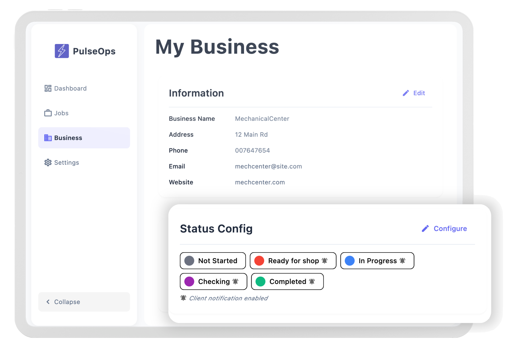Screen dimensions: 514x352
Task: Select the Not Started status chip
Action: click(x=213, y=261)
